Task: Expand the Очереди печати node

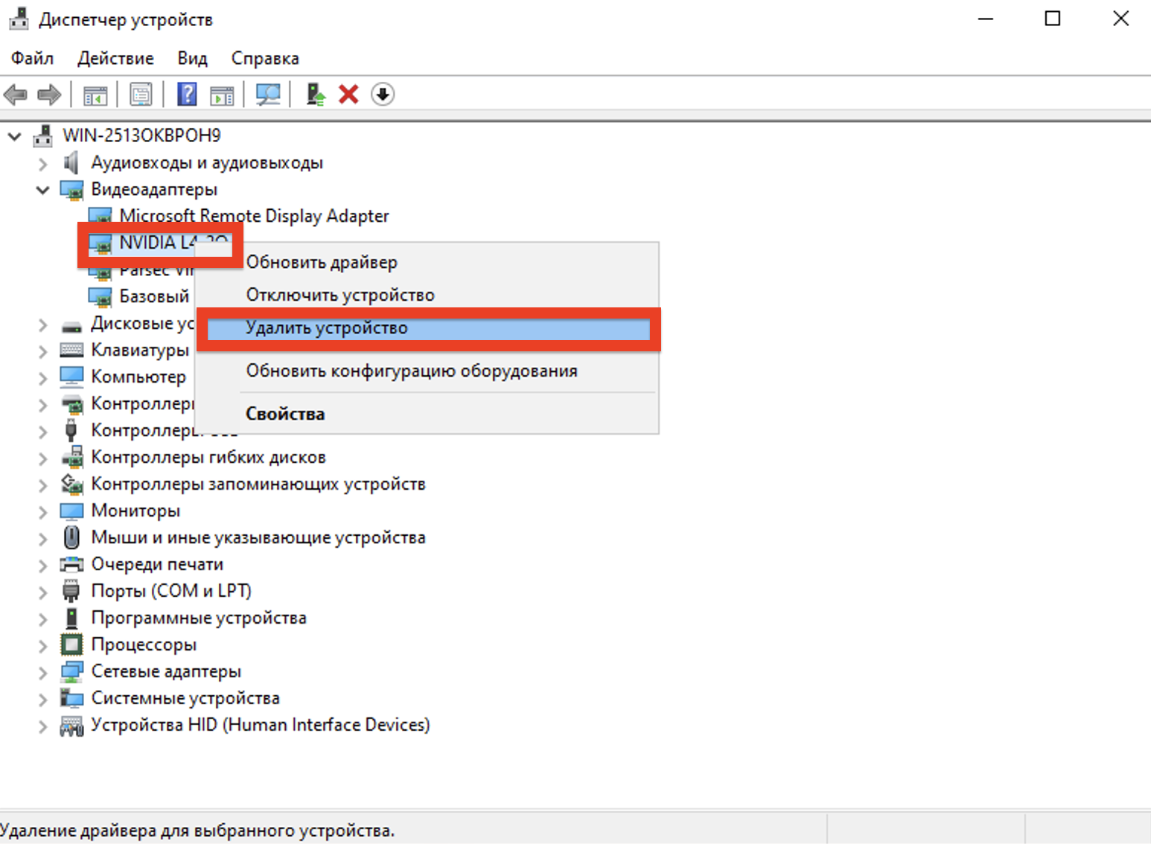Action: pyautogui.click(x=43, y=565)
